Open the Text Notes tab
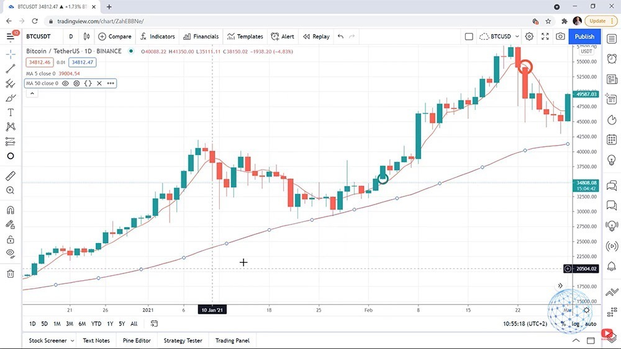Screen dimensions: 621x349 (96, 340)
